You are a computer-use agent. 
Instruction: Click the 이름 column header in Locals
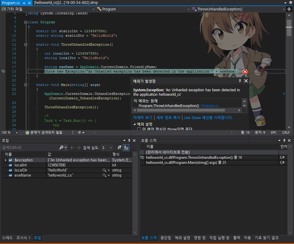pos(24,154)
